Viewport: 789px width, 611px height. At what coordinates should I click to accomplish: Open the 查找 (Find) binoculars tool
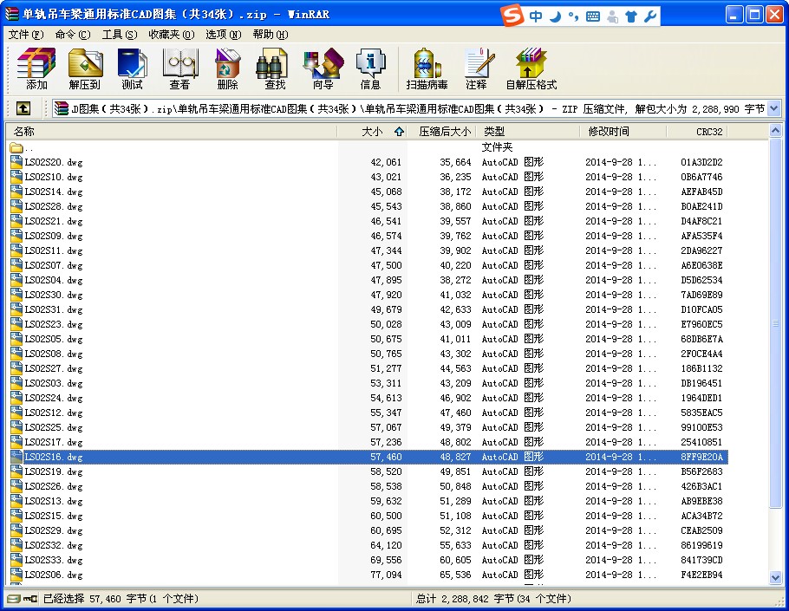(x=275, y=69)
